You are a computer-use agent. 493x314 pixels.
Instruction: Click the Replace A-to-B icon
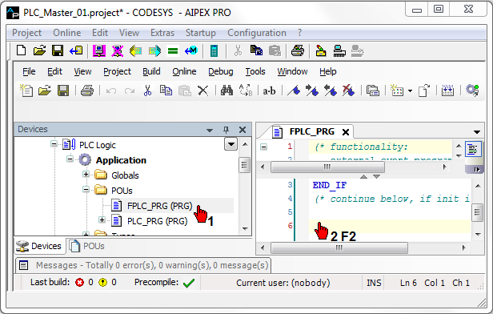pos(246,91)
